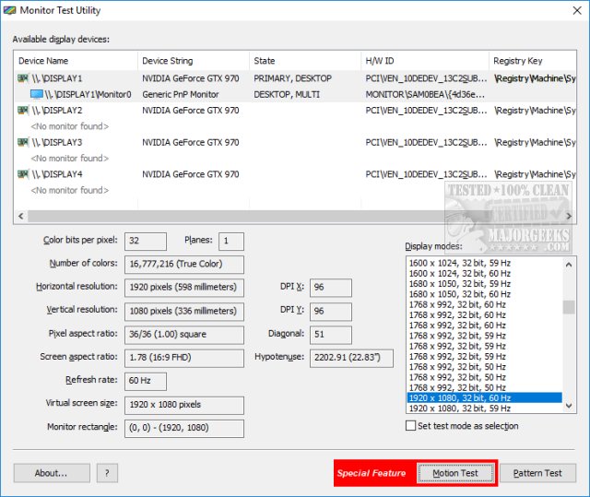Click the Color bits per pixel field

point(146,242)
